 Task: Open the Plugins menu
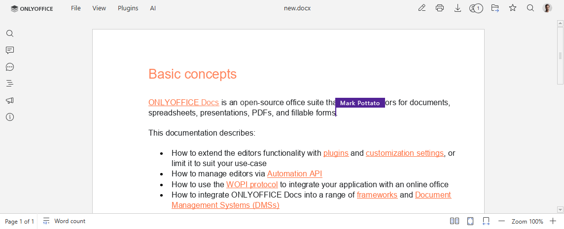coord(128,8)
